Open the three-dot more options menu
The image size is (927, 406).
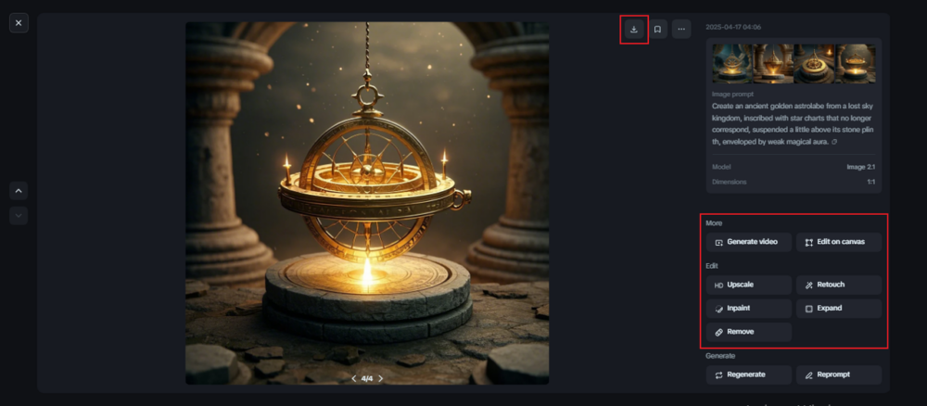(681, 29)
